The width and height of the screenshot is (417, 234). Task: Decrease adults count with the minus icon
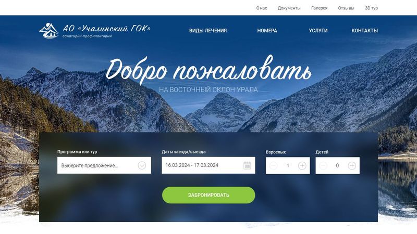click(273, 165)
